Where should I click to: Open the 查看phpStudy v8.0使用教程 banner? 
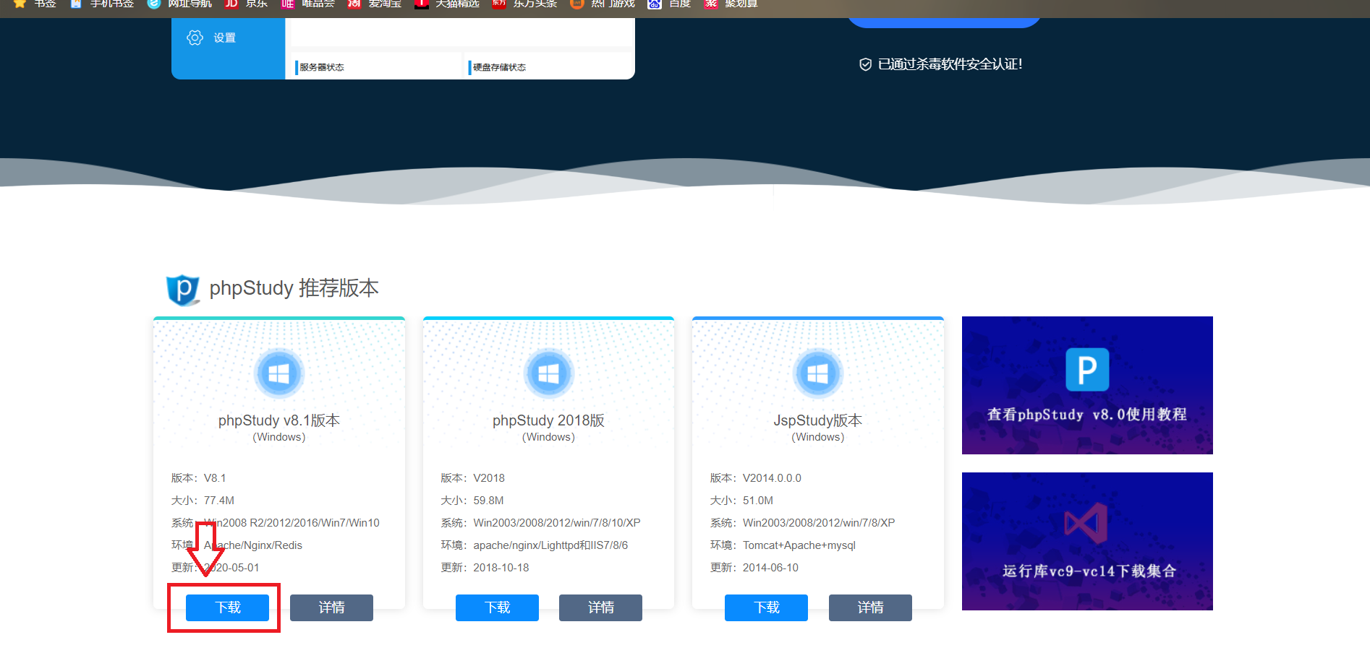1087,385
